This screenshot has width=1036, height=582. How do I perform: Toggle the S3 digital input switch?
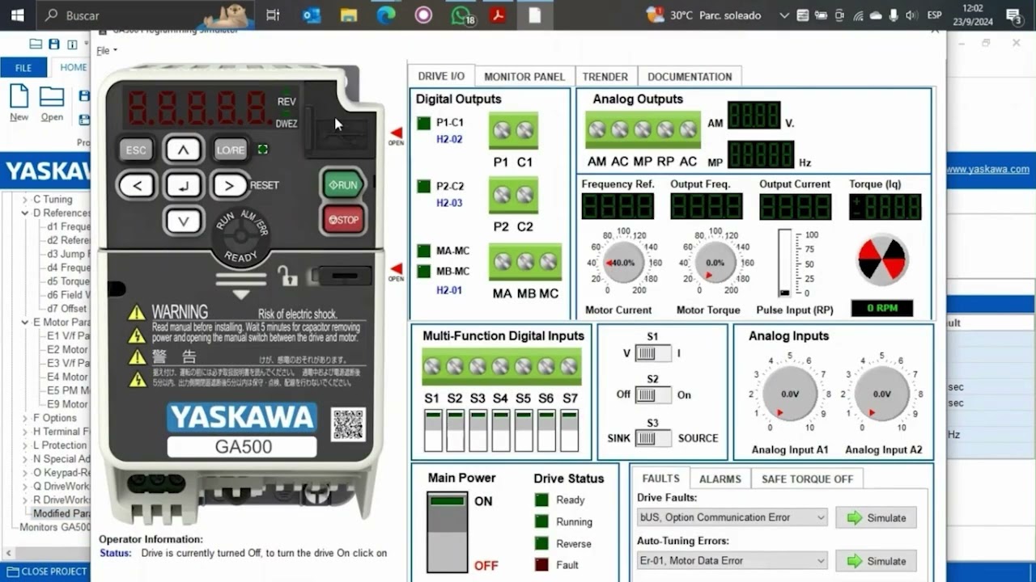pos(478,431)
